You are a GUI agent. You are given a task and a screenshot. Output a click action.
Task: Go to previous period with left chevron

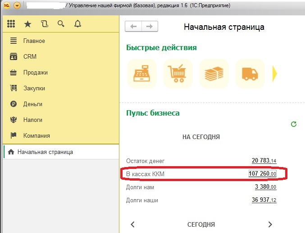click(x=133, y=224)
